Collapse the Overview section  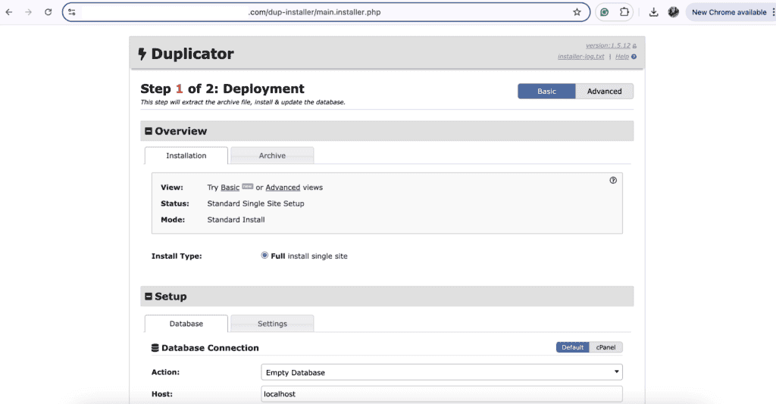click(x=149, y=132)
